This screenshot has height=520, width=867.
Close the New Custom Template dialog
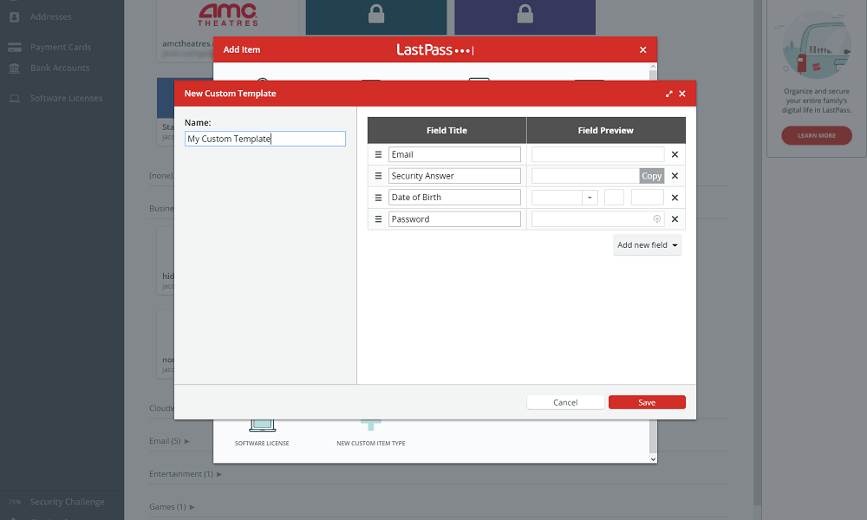[682, 94]
